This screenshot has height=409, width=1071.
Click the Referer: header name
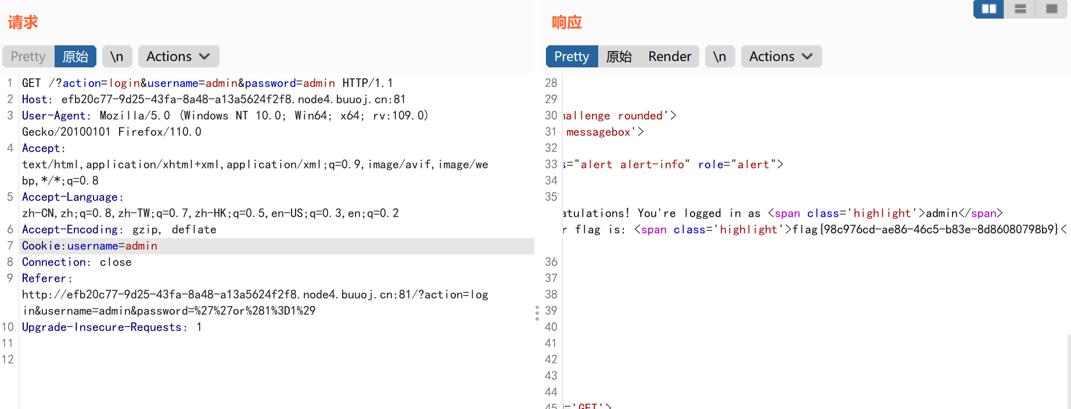(x=47, y=278)
